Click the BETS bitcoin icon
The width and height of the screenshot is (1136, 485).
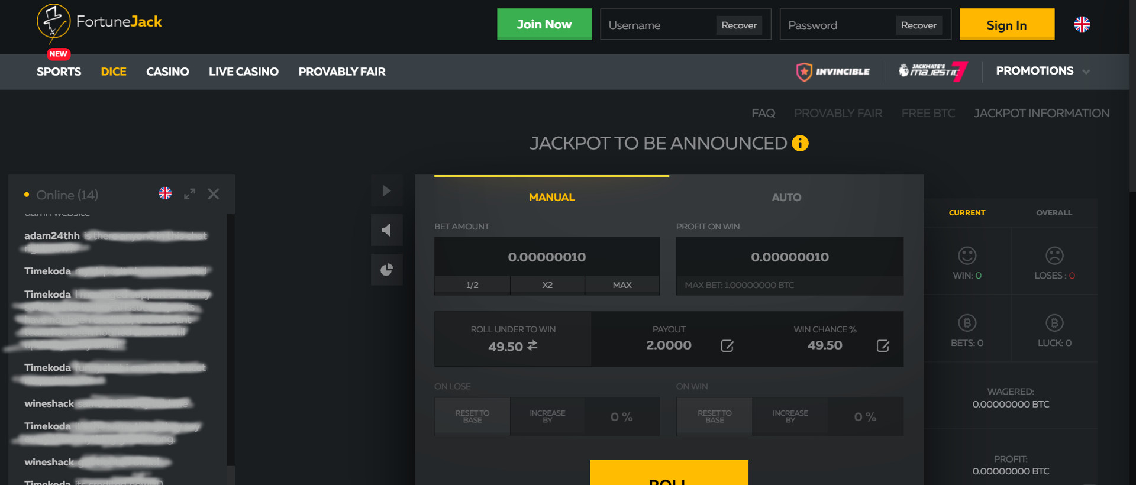[x=967, y=323]
